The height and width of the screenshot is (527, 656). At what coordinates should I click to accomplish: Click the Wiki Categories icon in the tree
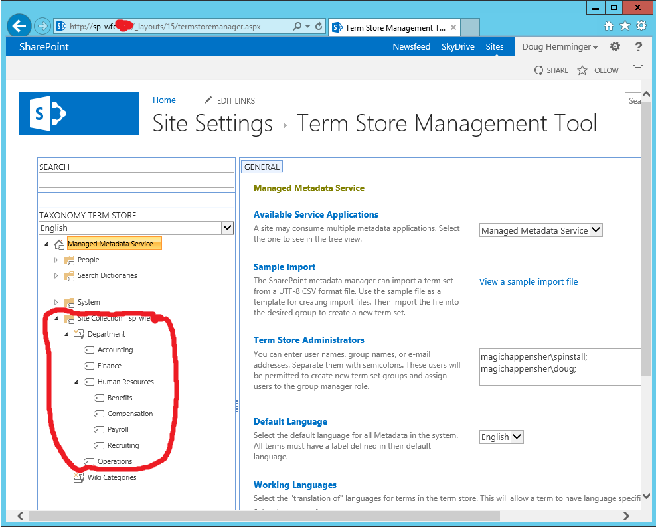pos(78,477)
